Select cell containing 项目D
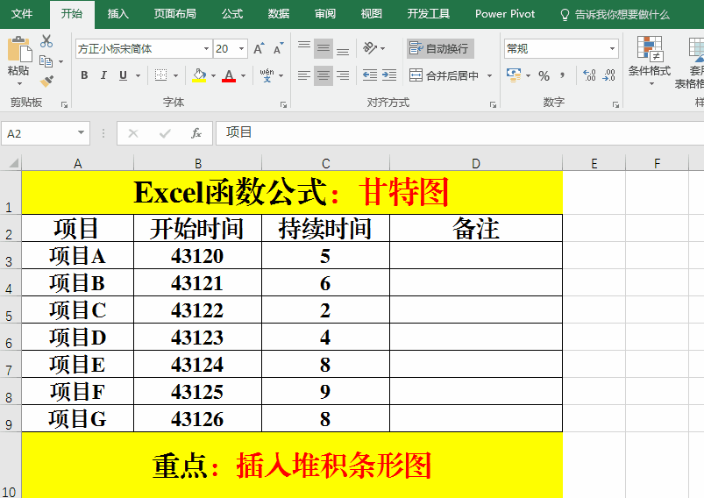The height and width of the screenshot is (498, 704). pyautogui.click(x=77, y=338)
